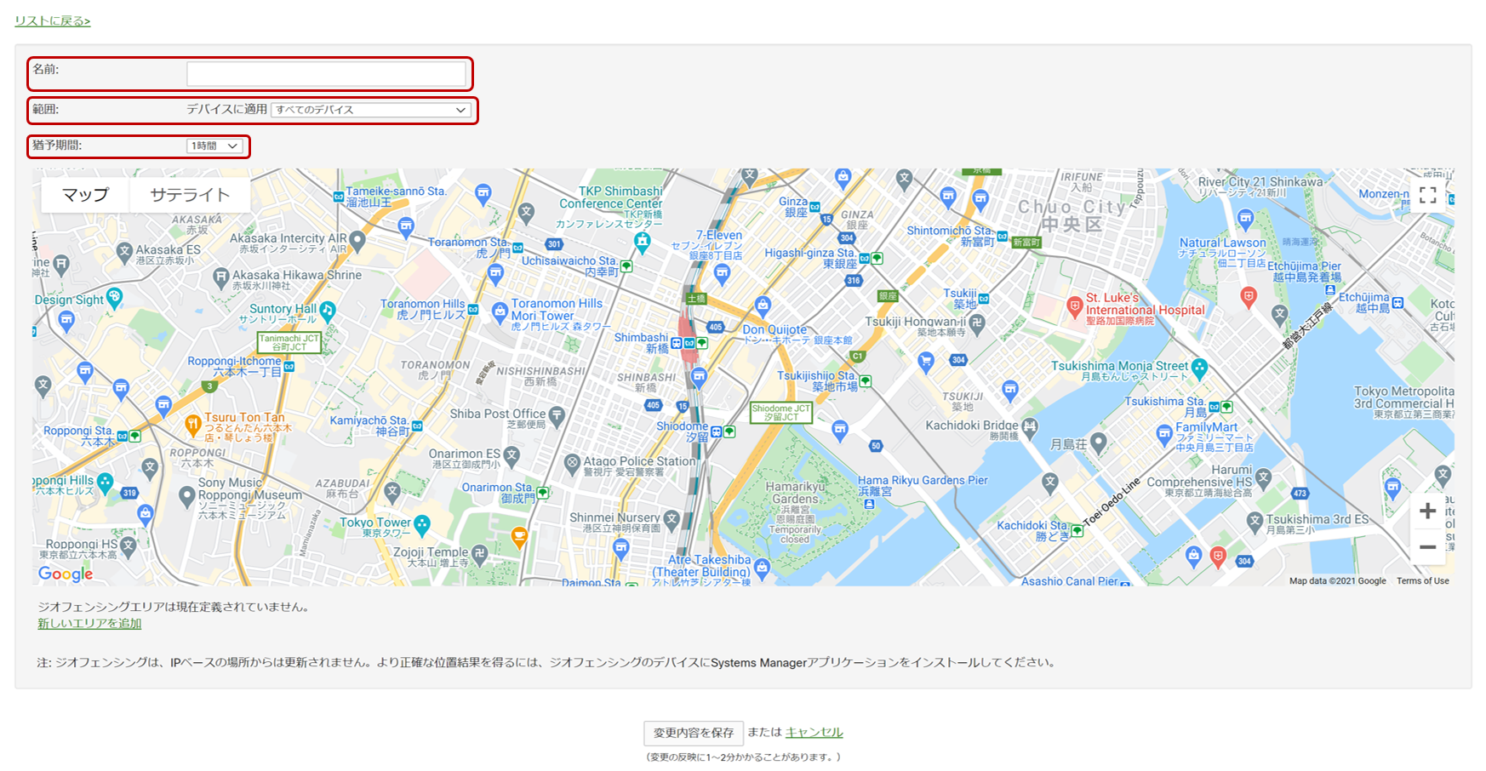
Task: Switch map to サテライト view
Action: click(190, 195)
